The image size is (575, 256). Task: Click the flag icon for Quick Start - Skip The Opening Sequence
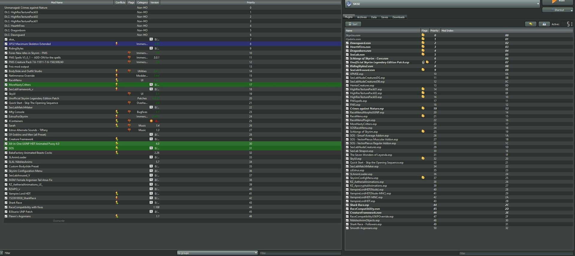tap(129, 103)
